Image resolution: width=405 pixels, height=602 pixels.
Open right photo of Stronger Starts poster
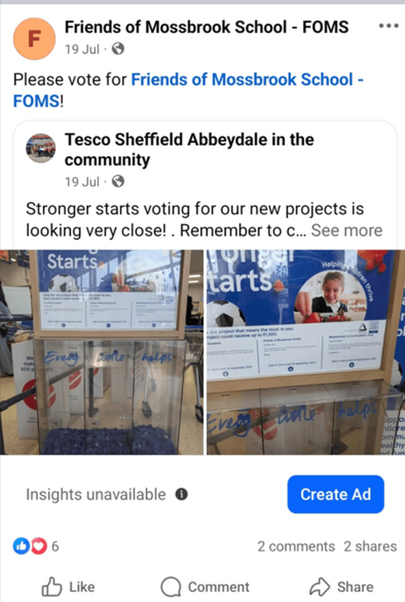306,352
